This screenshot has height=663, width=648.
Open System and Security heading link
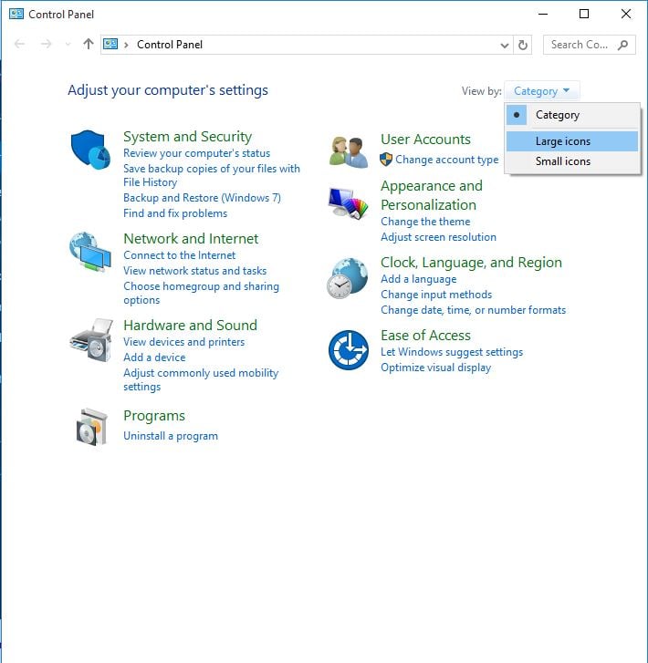tap(187, 137)
